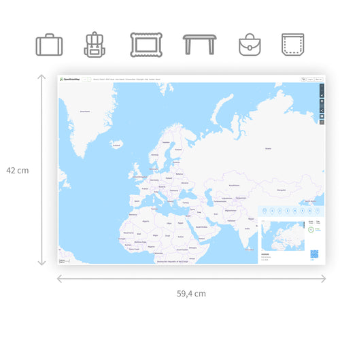Click the green smiley face icon
Screen dimensions: 340x340
coord(311,230)
